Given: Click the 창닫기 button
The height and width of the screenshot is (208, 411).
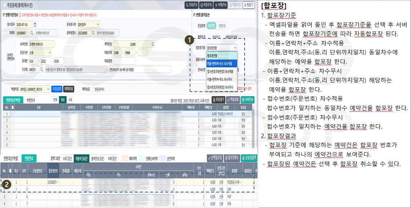Looking at the screenshot, I should (x=249, y=5).
